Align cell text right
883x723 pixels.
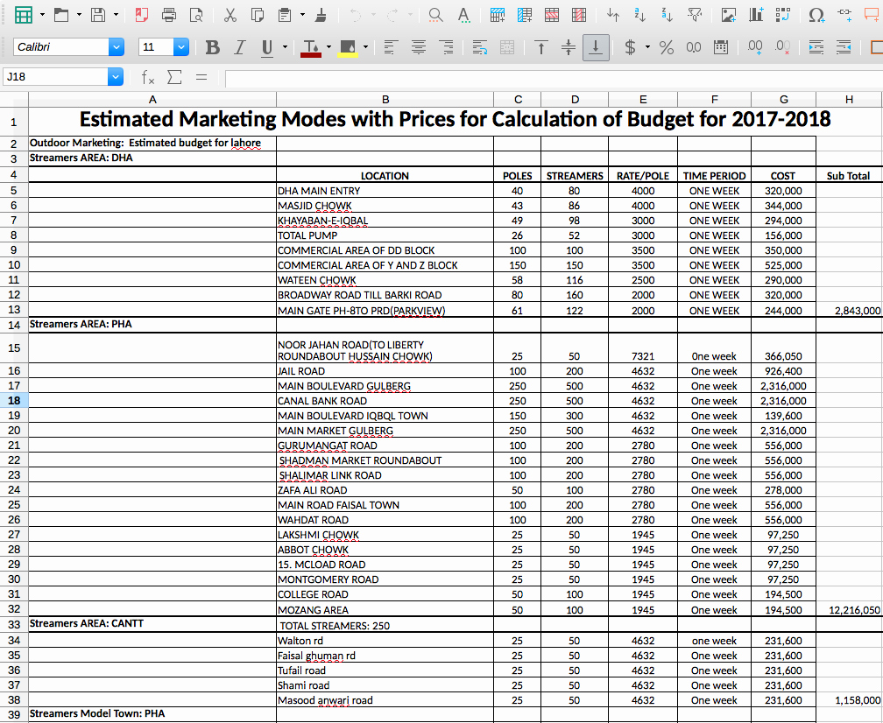(x=446, y=48)
